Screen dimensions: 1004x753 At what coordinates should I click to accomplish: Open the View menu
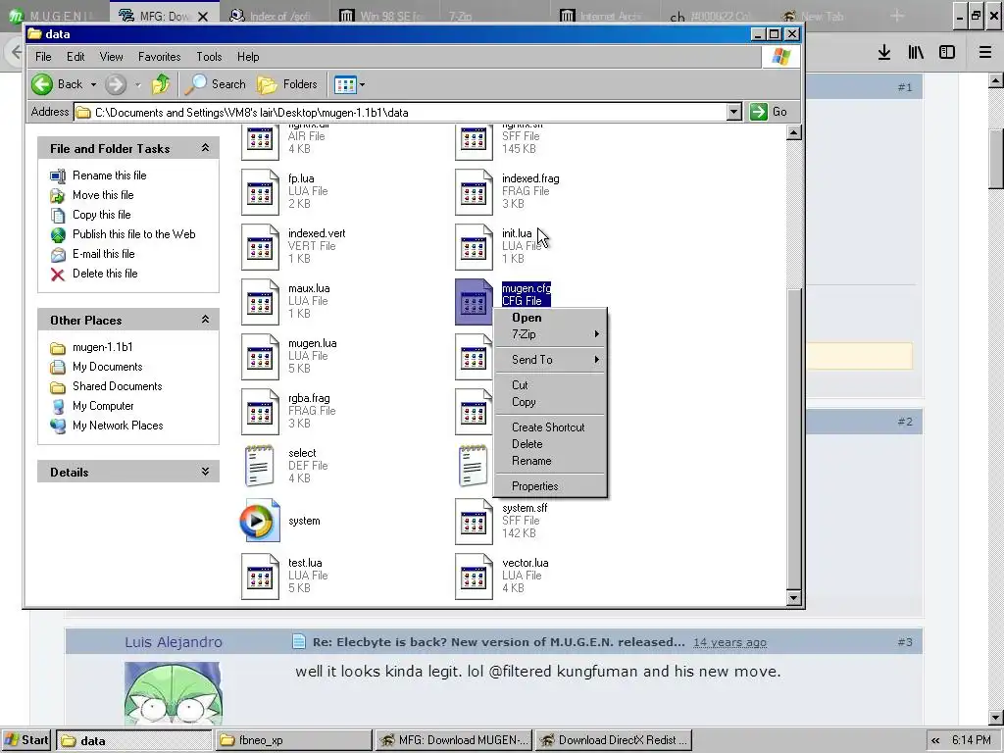tap(111, 56)
